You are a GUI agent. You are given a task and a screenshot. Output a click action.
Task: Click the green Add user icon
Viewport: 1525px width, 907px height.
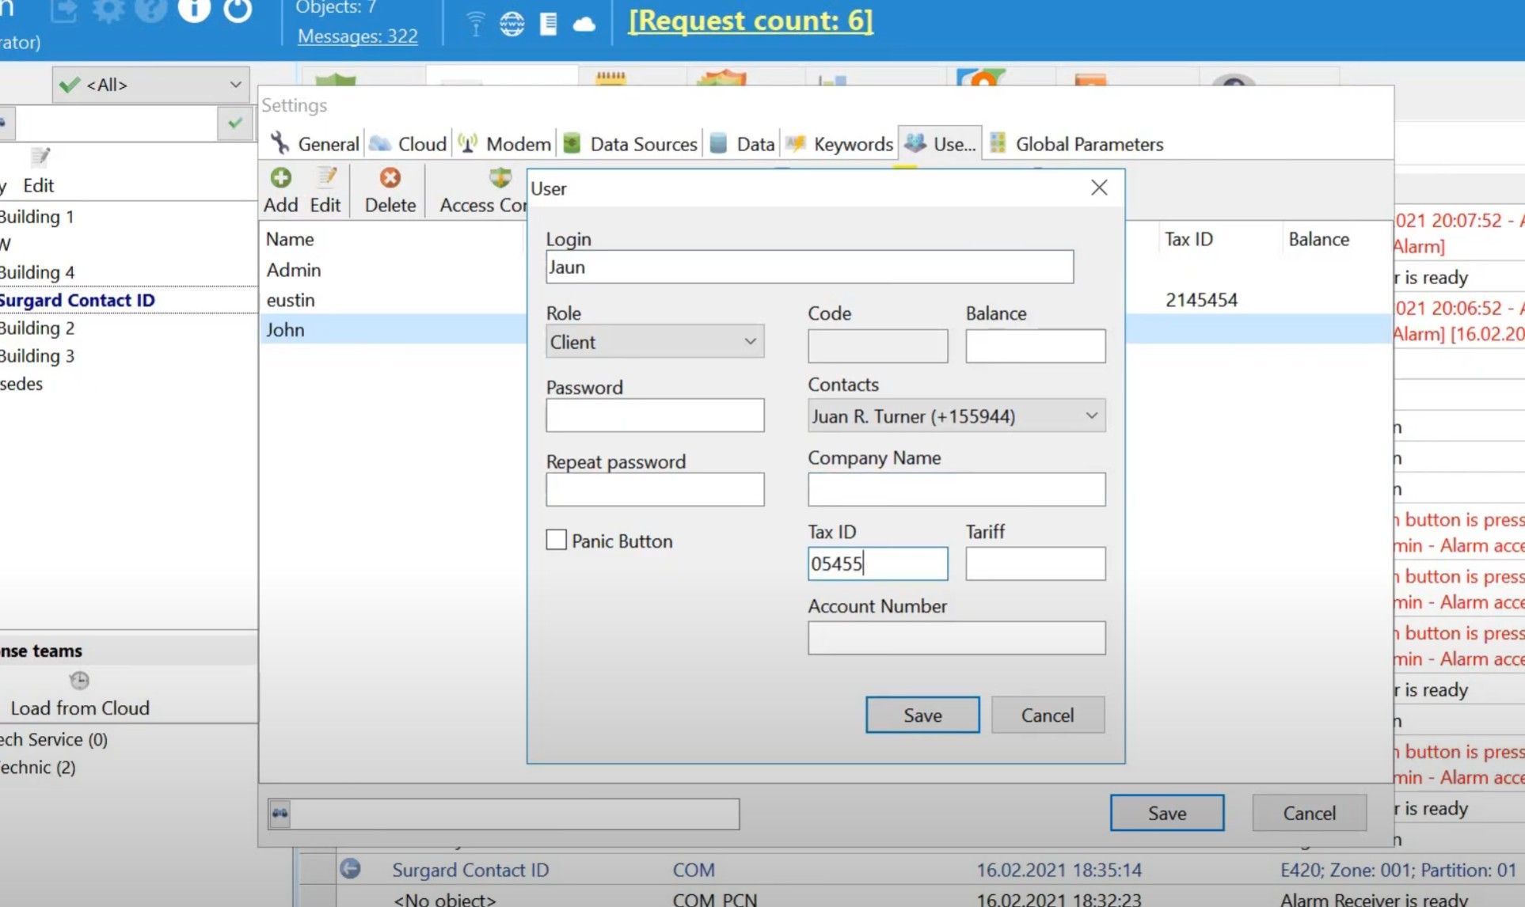coord(280,178)
